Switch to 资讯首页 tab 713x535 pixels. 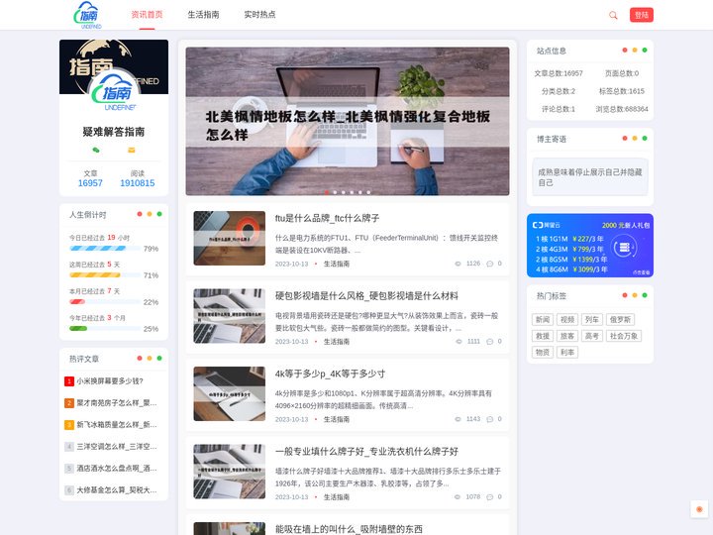coord(147,15)
